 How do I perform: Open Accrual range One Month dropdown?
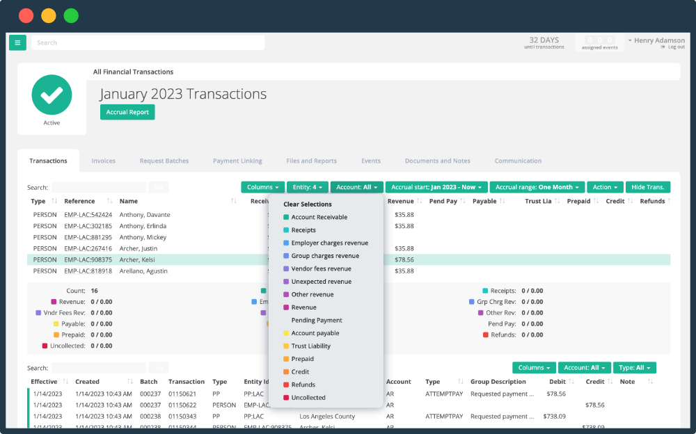coord(537,187)
